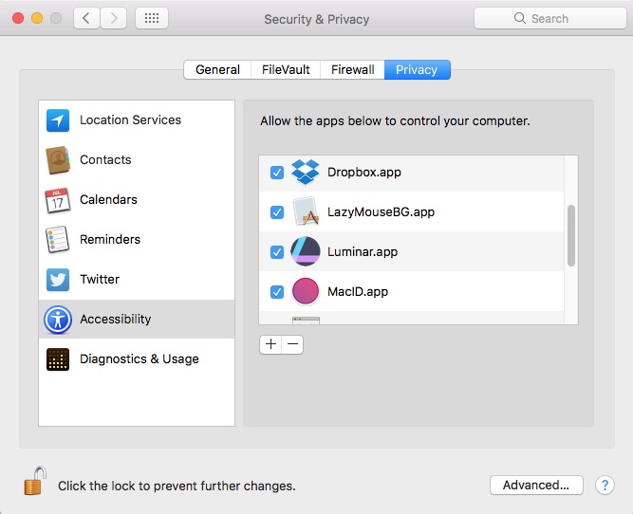Screen dimensions: 633x514
Task: Toggle the MacID.app checkbox
Action: click(277, 292)
